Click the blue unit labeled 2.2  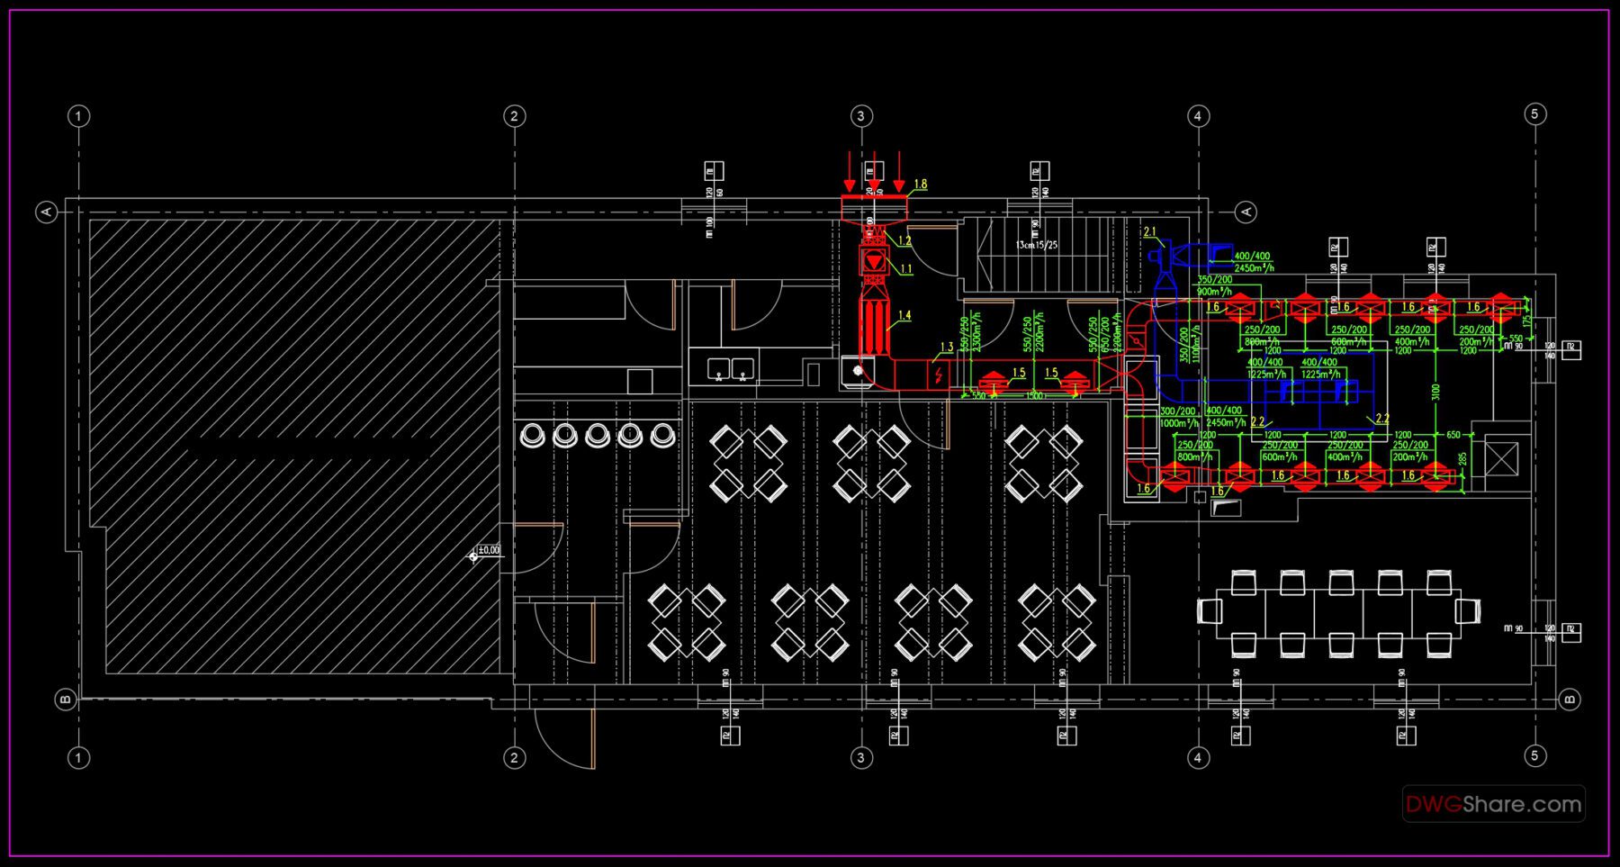pyautogui.click(x=1313, y=390)
